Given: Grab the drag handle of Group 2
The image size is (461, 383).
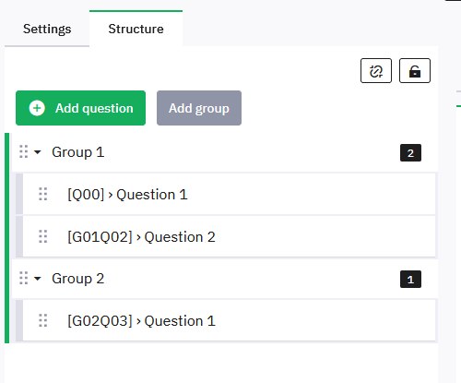Looking at the screenshot, I should click(24, 278).
